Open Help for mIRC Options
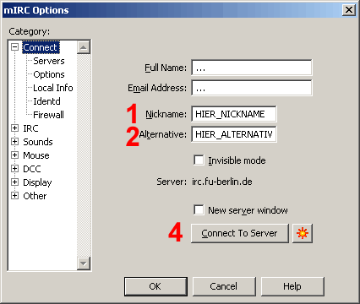The width and height of the screenshot is (360, 304). [x=292, y=286]
